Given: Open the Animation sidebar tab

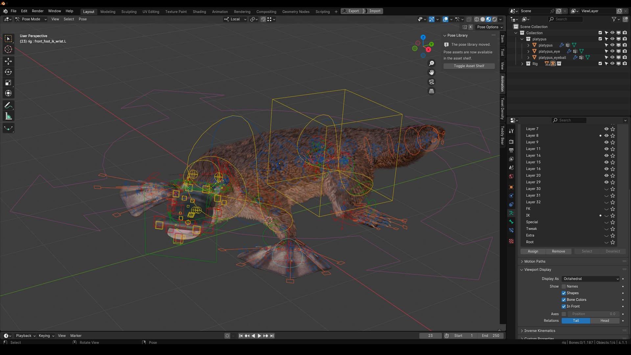Looking at the screenshot, I should pyautogui.click(x=502, y=83).
